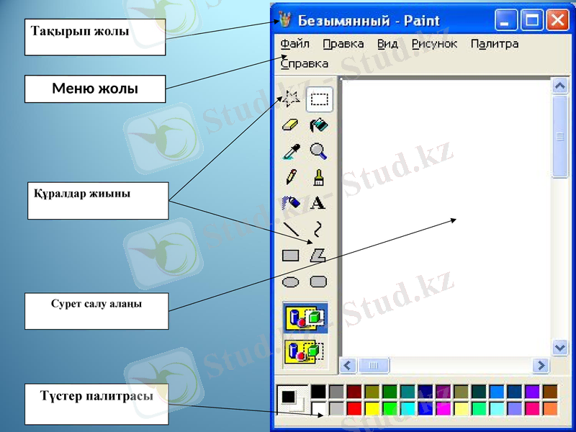576x432 pixels.
Task: Activate the Text tool labeled A
Action: 318,204
